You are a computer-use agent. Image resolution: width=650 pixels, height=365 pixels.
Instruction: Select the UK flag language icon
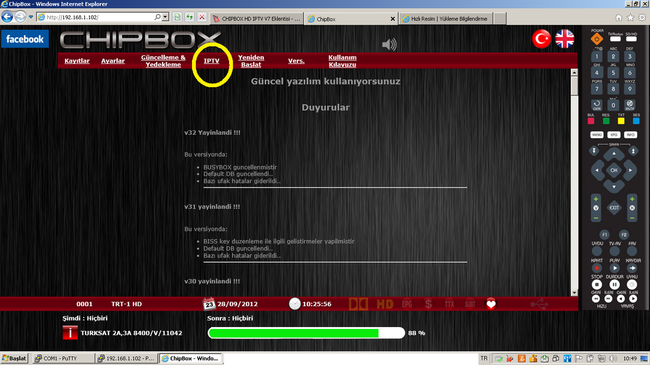click(x=565, y=39)
